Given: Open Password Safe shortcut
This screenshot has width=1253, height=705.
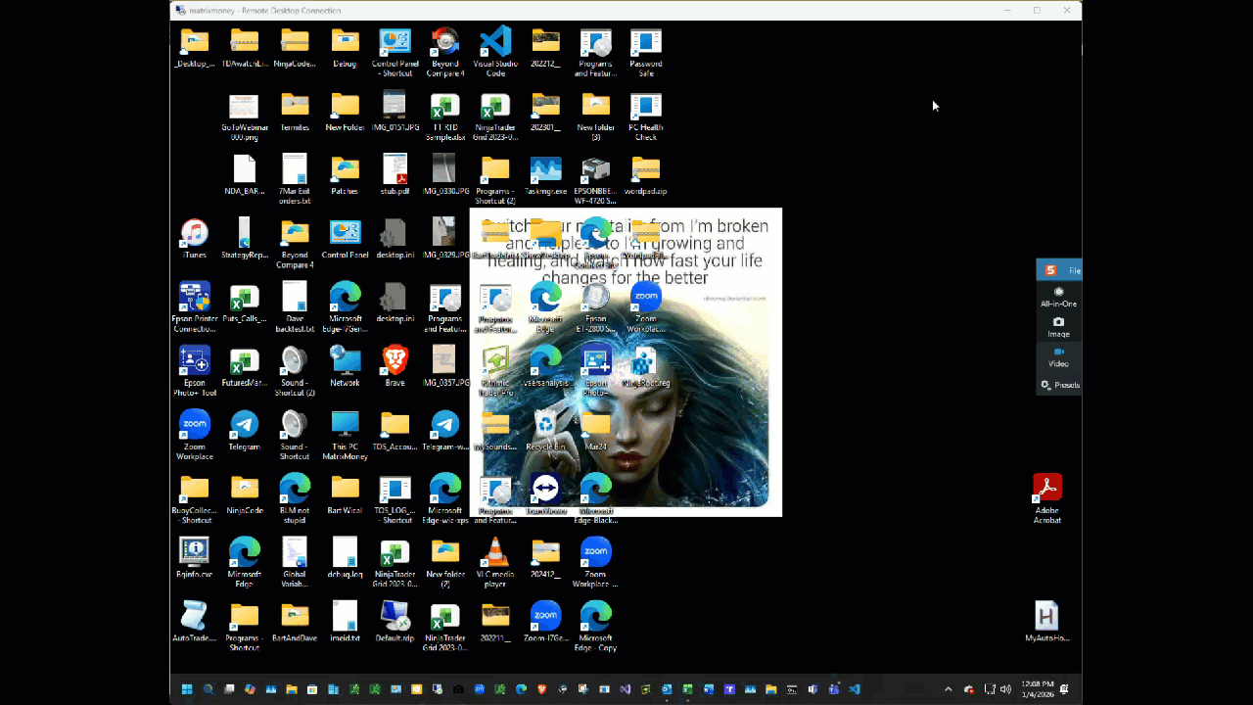Looking at the screenshot, I should tap(645, 43).
